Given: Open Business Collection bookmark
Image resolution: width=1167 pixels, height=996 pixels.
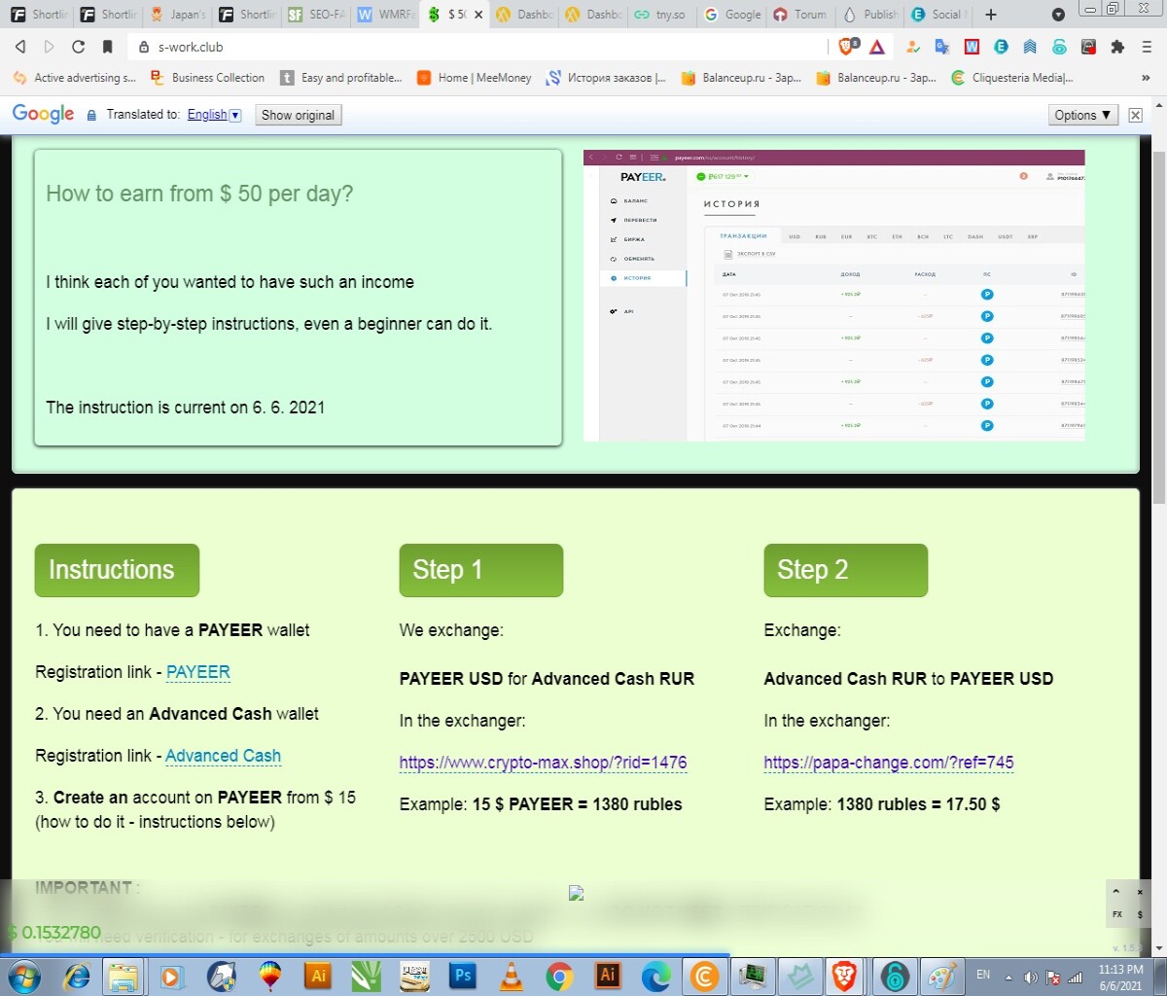Looking at the screenshot, I should click(207, 78).
